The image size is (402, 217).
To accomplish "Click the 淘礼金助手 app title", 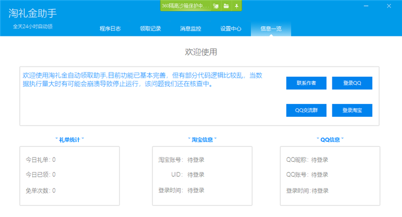I will tap(33, 13).
